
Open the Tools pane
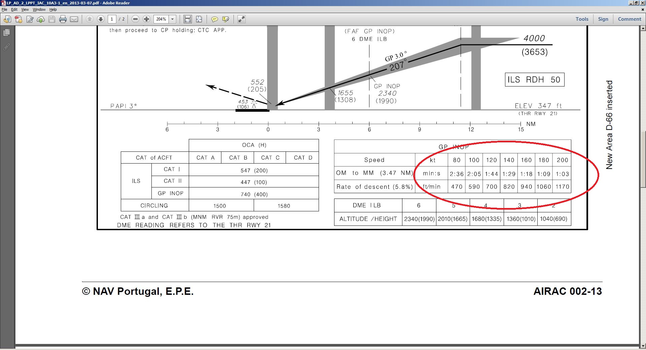[582, 19]
